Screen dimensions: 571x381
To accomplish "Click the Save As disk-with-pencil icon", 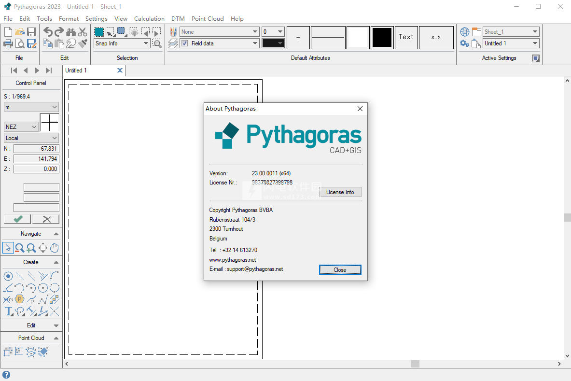I will coord(32,44).
